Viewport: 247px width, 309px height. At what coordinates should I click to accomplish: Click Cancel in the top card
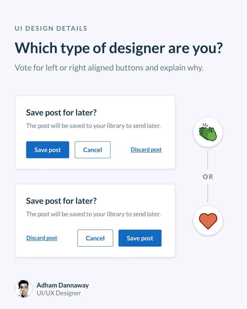[x=93, y=150]
